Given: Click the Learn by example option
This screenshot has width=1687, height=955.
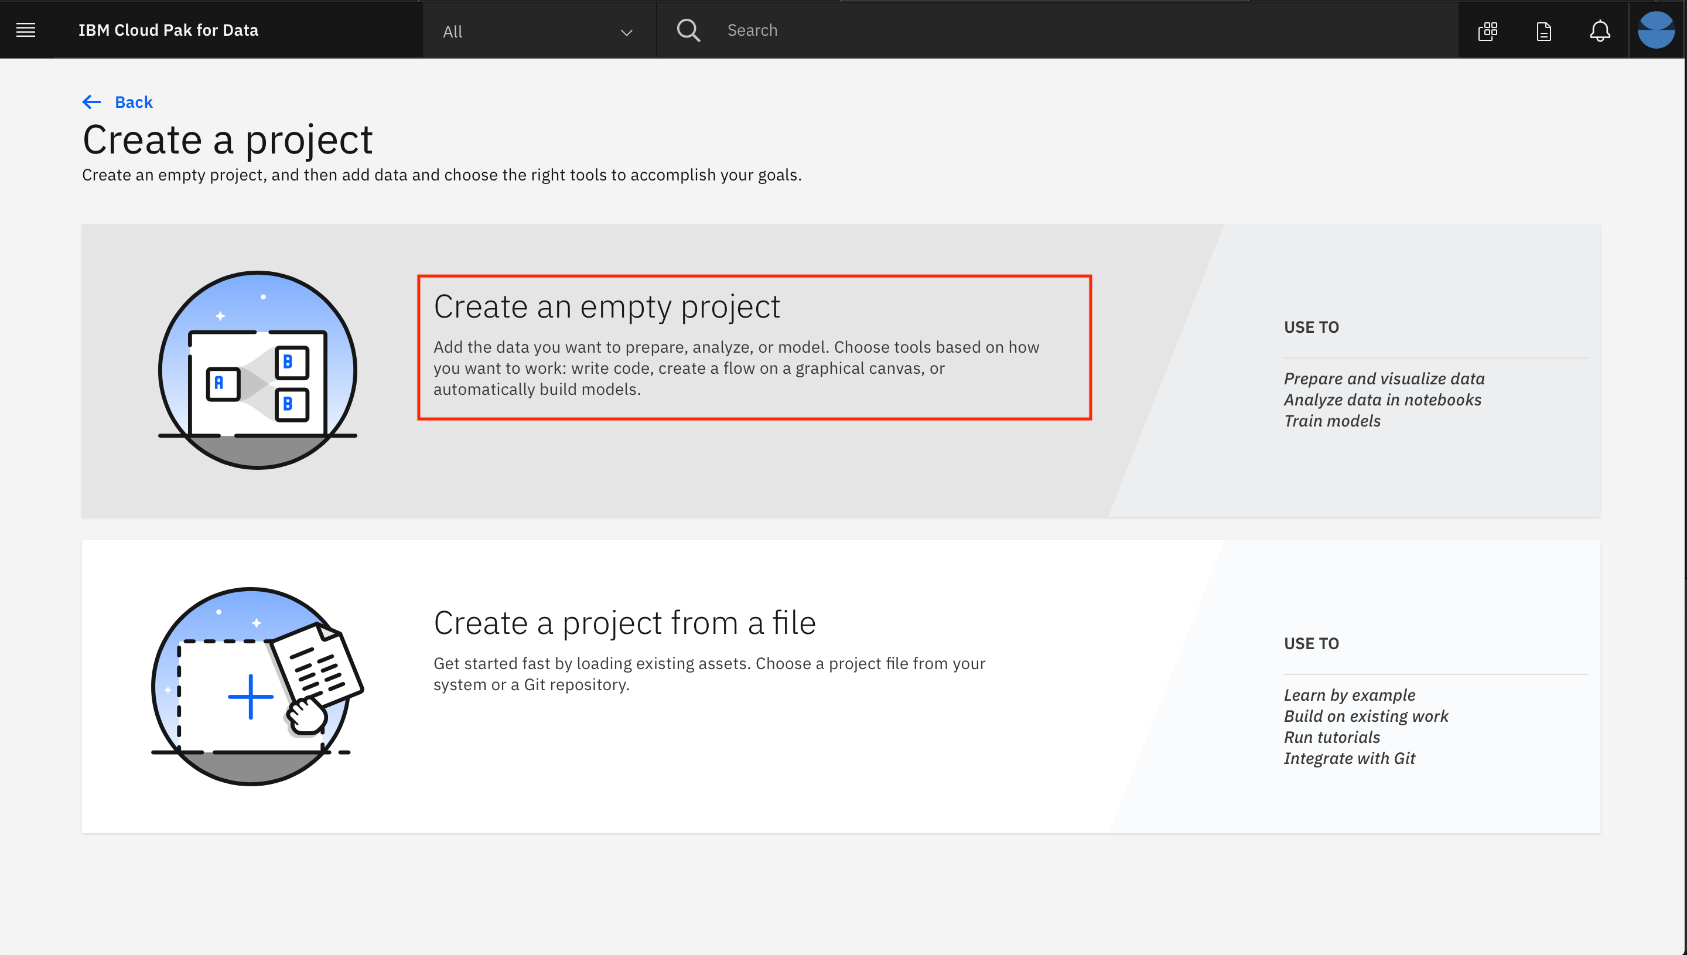Looking at the screenshot, I should [x=1347, y=693].
